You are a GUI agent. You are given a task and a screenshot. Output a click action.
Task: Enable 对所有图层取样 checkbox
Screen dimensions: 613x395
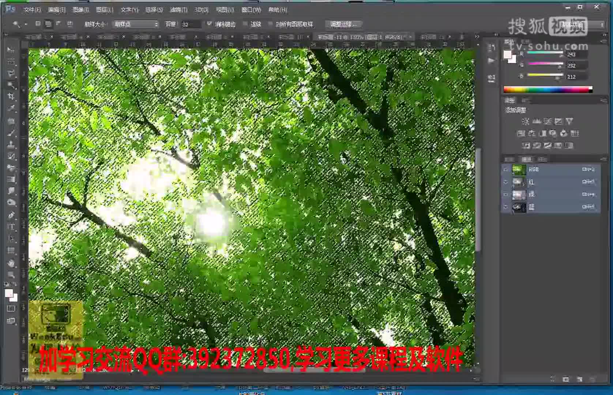(x=270, y=24)
